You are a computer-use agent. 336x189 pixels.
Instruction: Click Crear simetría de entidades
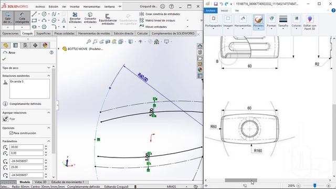[x=160, y=14]
